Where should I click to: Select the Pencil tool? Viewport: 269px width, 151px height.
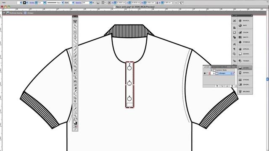point(75,53)
